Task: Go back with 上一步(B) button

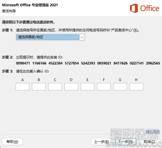Action: 102,142
